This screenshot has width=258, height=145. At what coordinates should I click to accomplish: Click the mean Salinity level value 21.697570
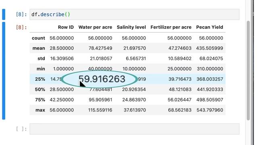135,48
